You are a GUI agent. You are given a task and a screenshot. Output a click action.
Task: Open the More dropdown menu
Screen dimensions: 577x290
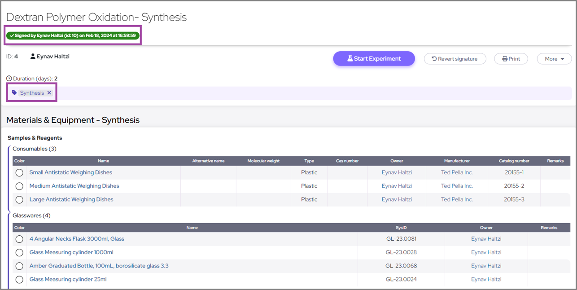coord(554,59)
